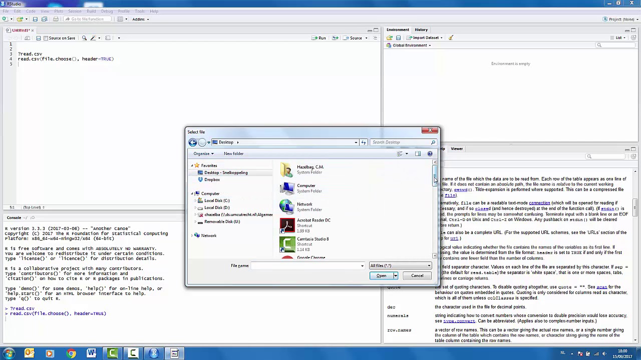641x360 pixels.
Task: Open the file dialog help icon
Action: (430, 153)
